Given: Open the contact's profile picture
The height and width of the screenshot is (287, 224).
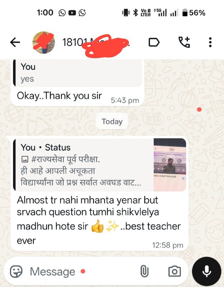Looking at the screenshot, I should coord(43,42).
